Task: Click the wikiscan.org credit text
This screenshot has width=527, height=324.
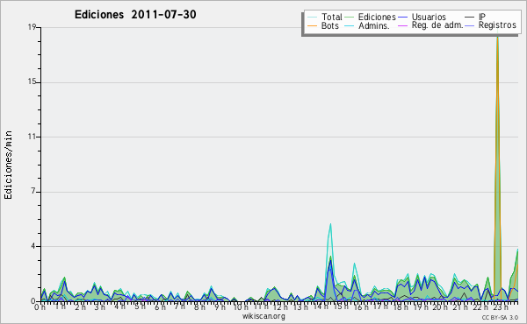Action: pos(263,316)
